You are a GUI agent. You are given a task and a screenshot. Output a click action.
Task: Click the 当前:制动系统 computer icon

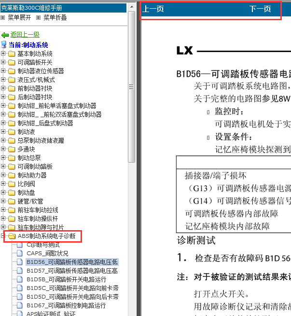[x=4, y=44]
